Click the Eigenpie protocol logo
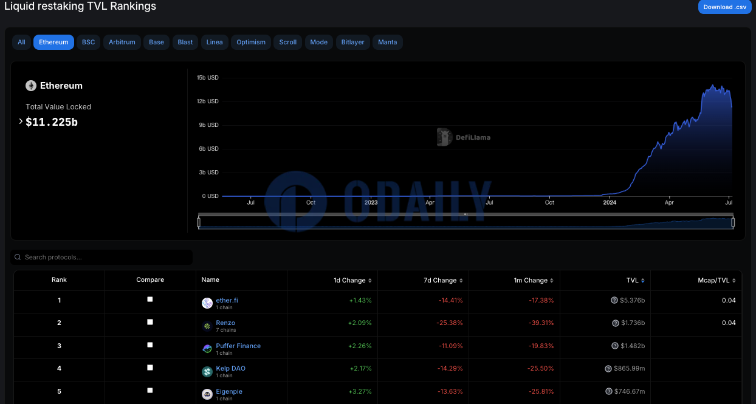756x404 pixels. [207, 394]
